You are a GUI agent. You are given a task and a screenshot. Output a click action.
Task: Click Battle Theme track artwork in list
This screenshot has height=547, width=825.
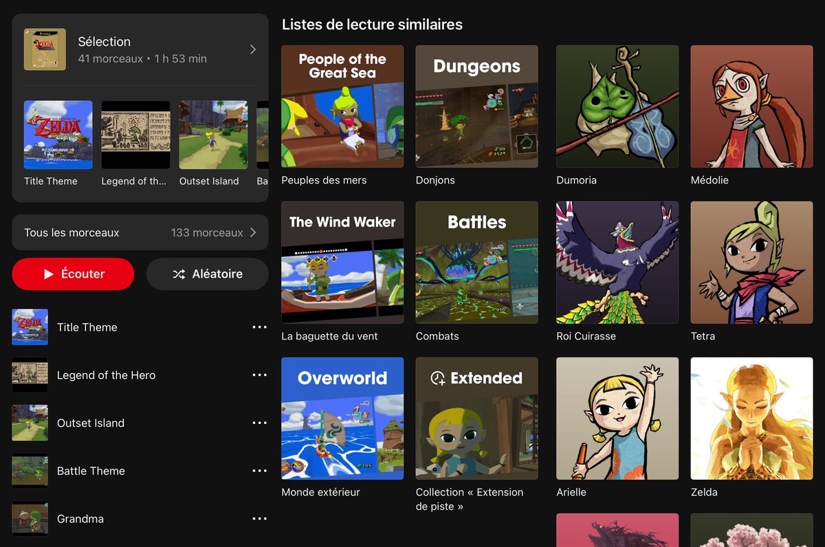[x=30, y=471]
